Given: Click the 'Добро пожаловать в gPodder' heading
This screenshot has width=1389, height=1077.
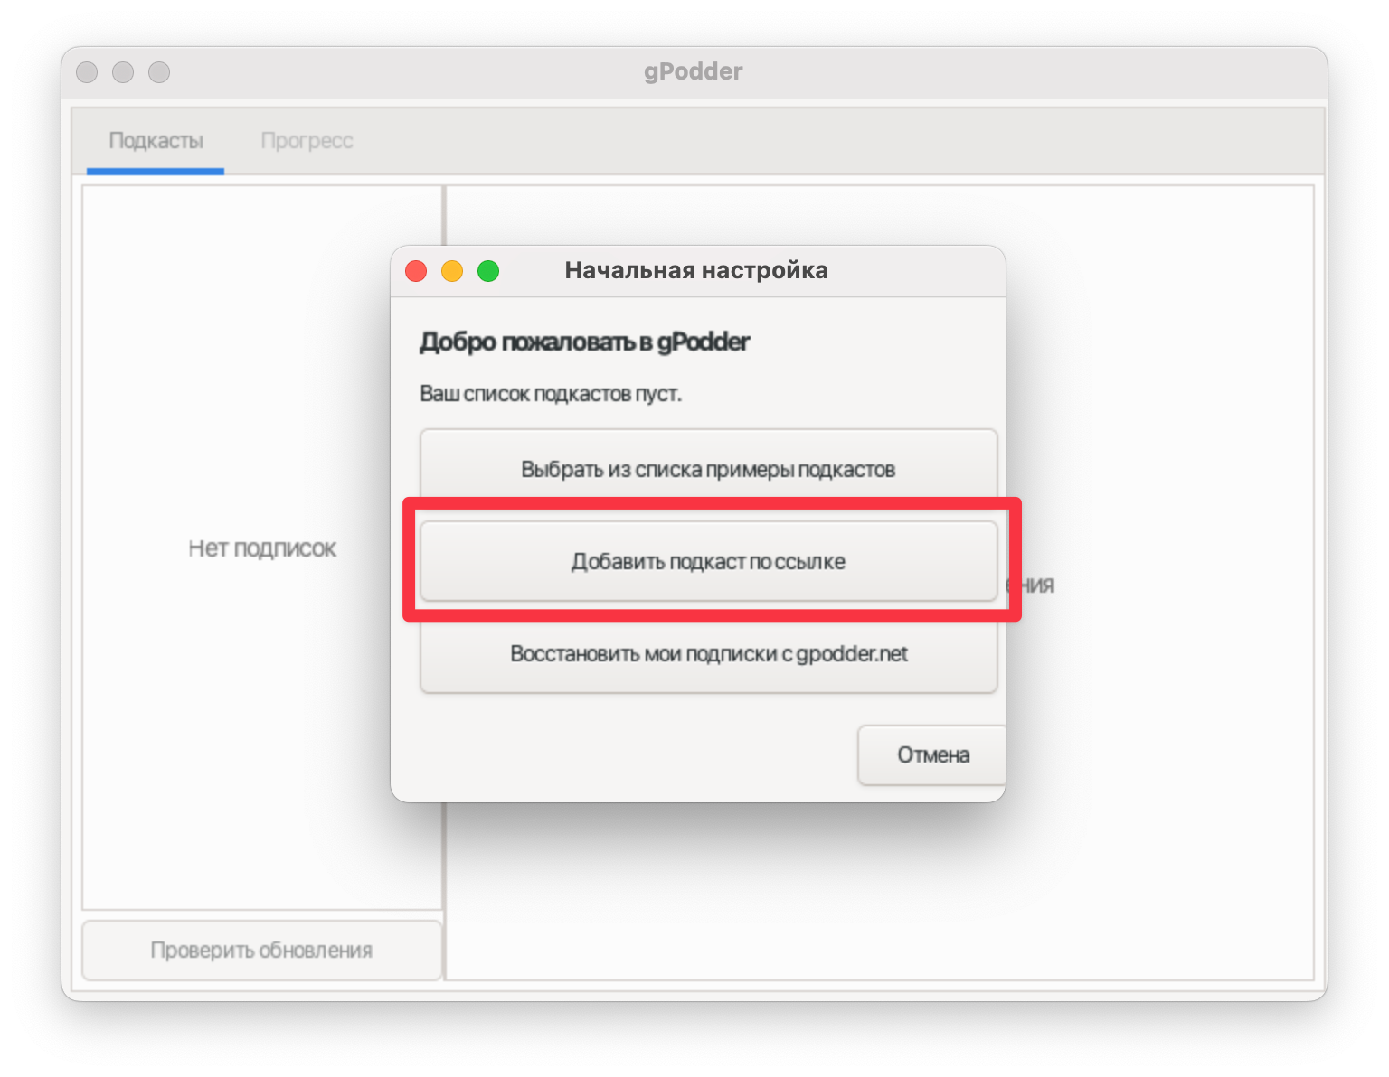Looking at the screenshot, I should coord(584,342).
